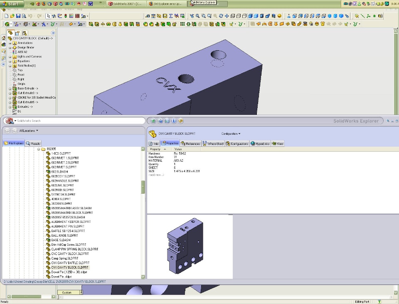The width and height of the screenshot is (399, 304).
Task: Click the Extruded Boss/Base icon
Action: coord(91,24)
